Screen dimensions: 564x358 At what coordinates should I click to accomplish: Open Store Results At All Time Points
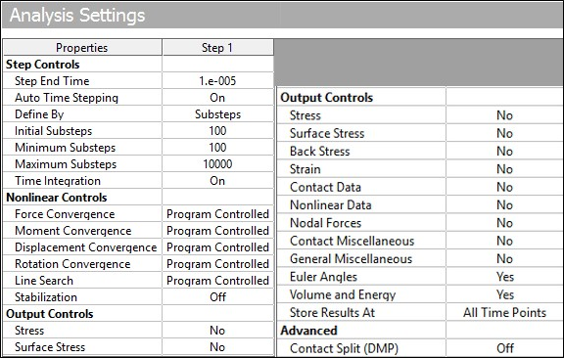504,312
